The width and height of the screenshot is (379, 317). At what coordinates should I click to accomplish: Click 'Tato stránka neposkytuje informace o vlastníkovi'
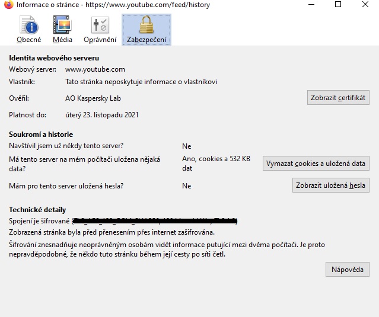pyautogui.click(x=141, y=82)
